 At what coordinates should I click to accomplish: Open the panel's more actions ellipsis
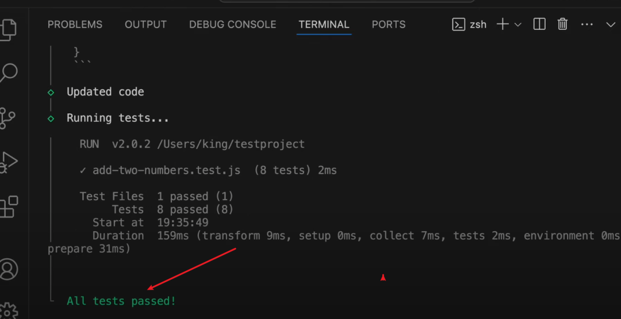tap(586, 24)
